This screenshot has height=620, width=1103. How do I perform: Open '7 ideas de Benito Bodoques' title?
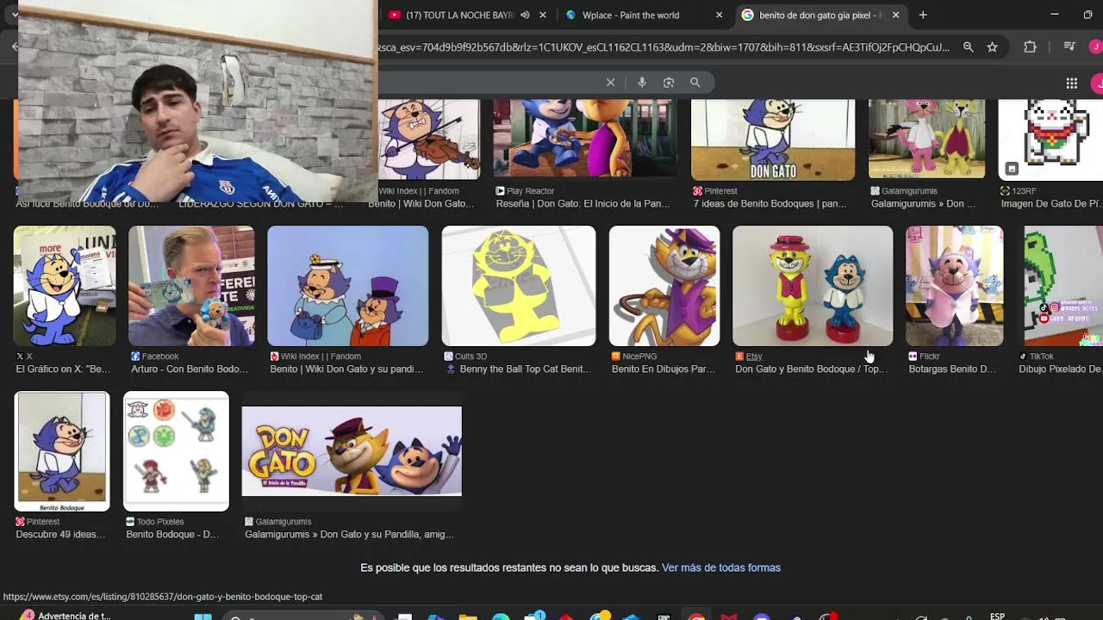click(x=770, y=203)
